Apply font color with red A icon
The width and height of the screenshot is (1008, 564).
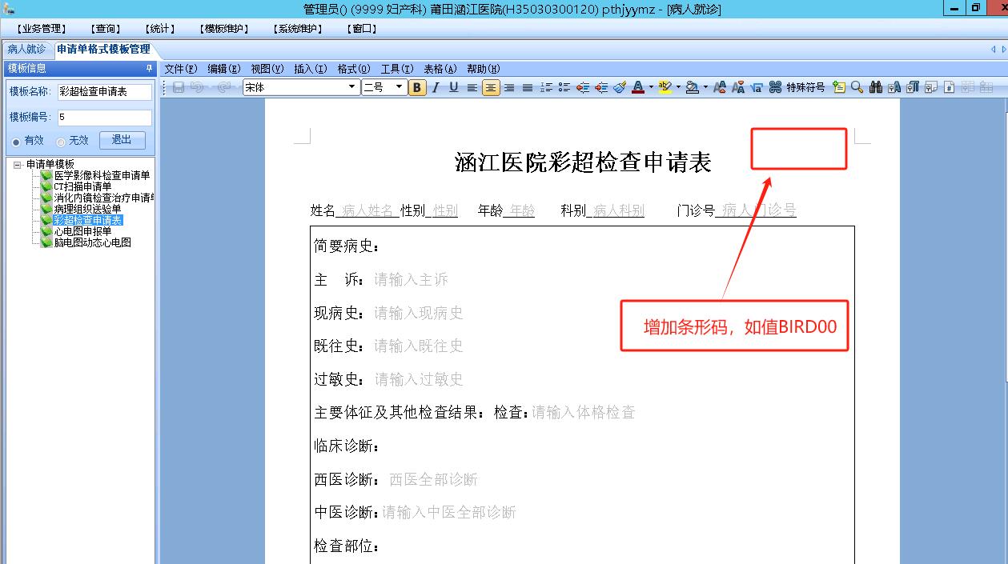(x=638, y=87)
